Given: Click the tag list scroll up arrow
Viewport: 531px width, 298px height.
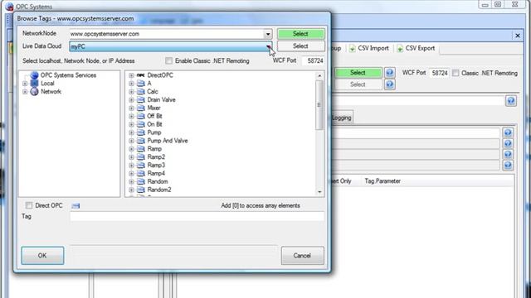Looking at the screenshot, I should point(319,76).
